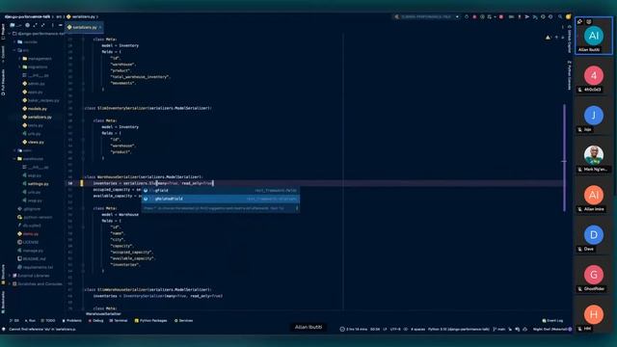The width and height of the screenshot is (617, 347).
Task: Open the Run tool window
Action: point(30,321)
